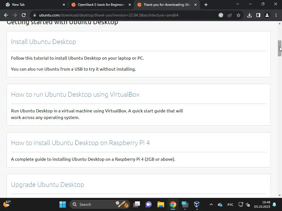282x211 pixels.
Task: Close the Thank you for downloading tab
Action: pos(196,5)
